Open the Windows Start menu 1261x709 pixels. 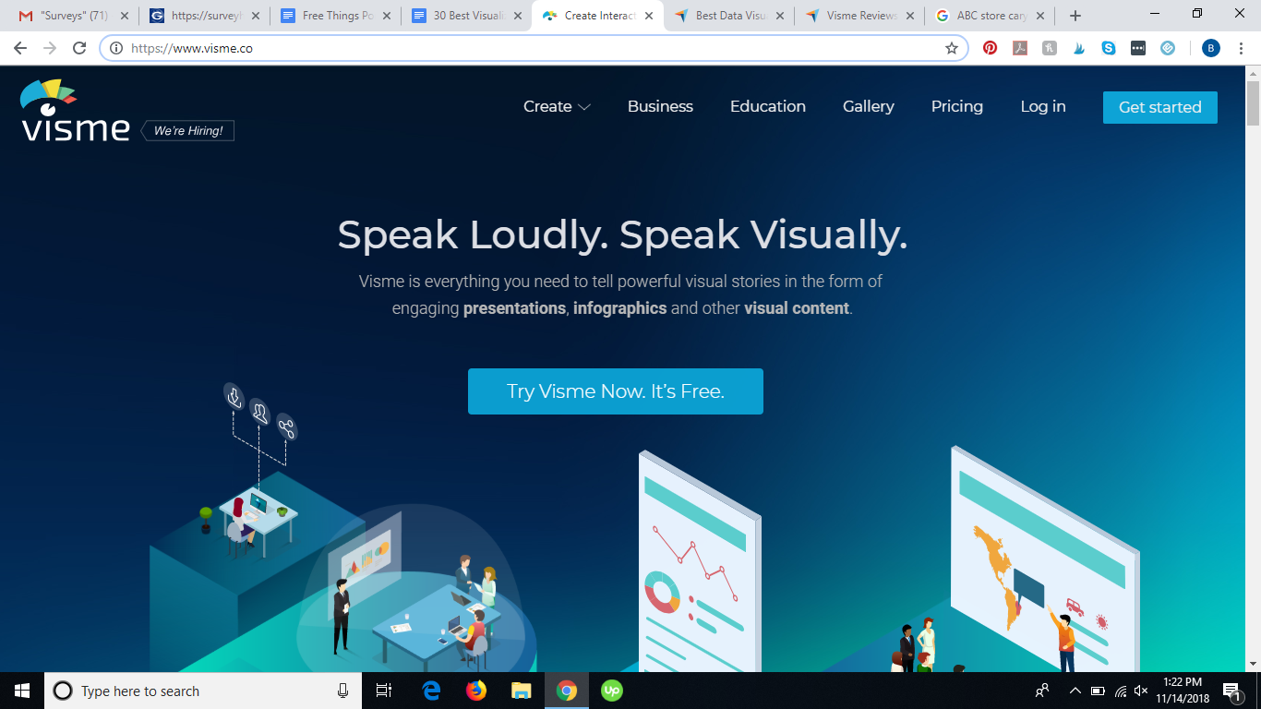click(x=22, y=691)
